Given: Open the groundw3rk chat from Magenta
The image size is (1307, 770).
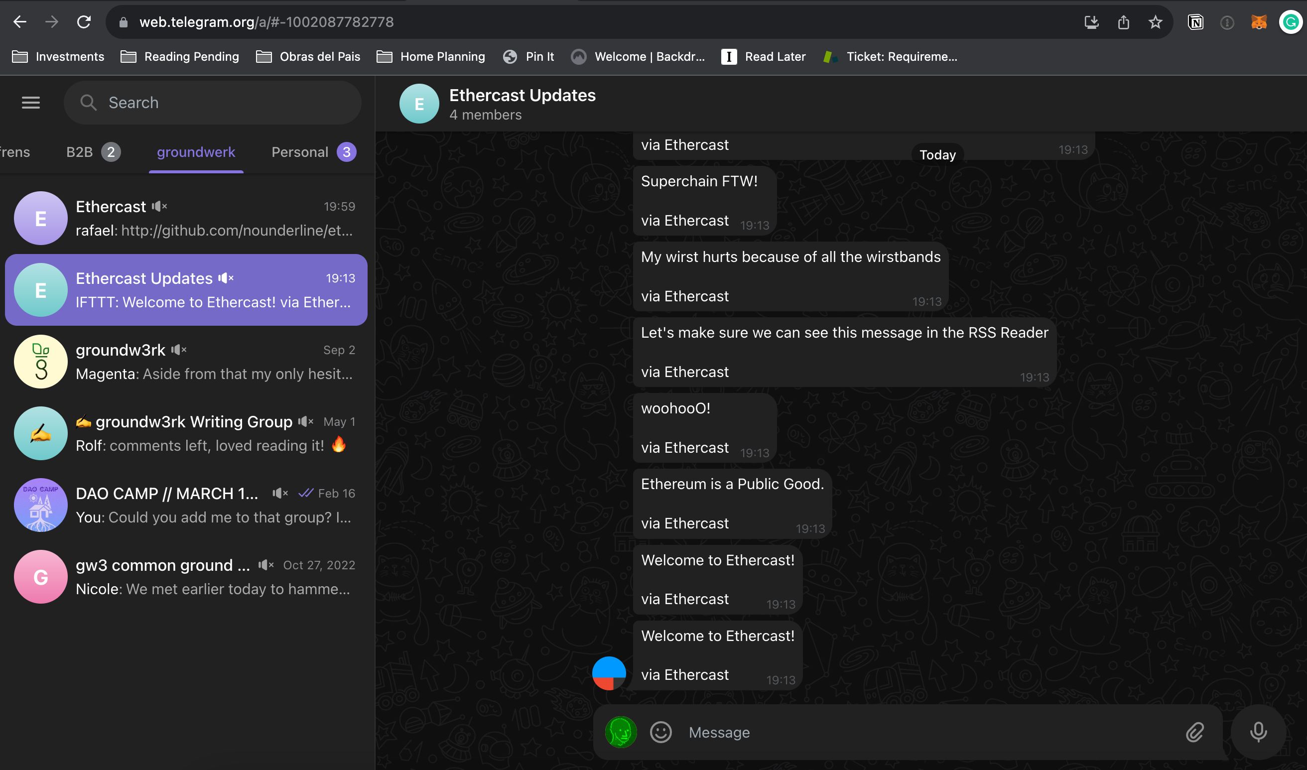Looking at the screenshot, I should (x=186, y=362).
